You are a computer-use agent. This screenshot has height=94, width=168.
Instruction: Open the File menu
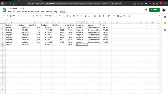click(9, 11)
